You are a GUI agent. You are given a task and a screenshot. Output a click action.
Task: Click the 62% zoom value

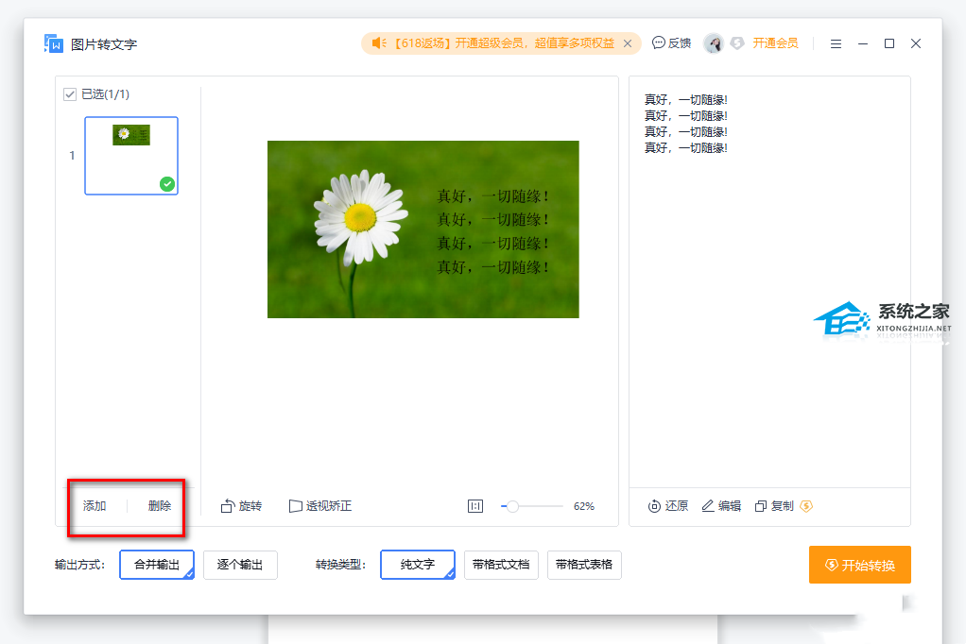click(x=584, y=506)
